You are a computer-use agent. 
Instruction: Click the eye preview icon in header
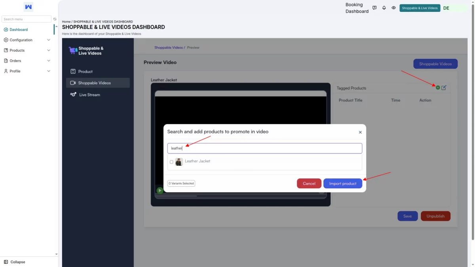(393, 8)
